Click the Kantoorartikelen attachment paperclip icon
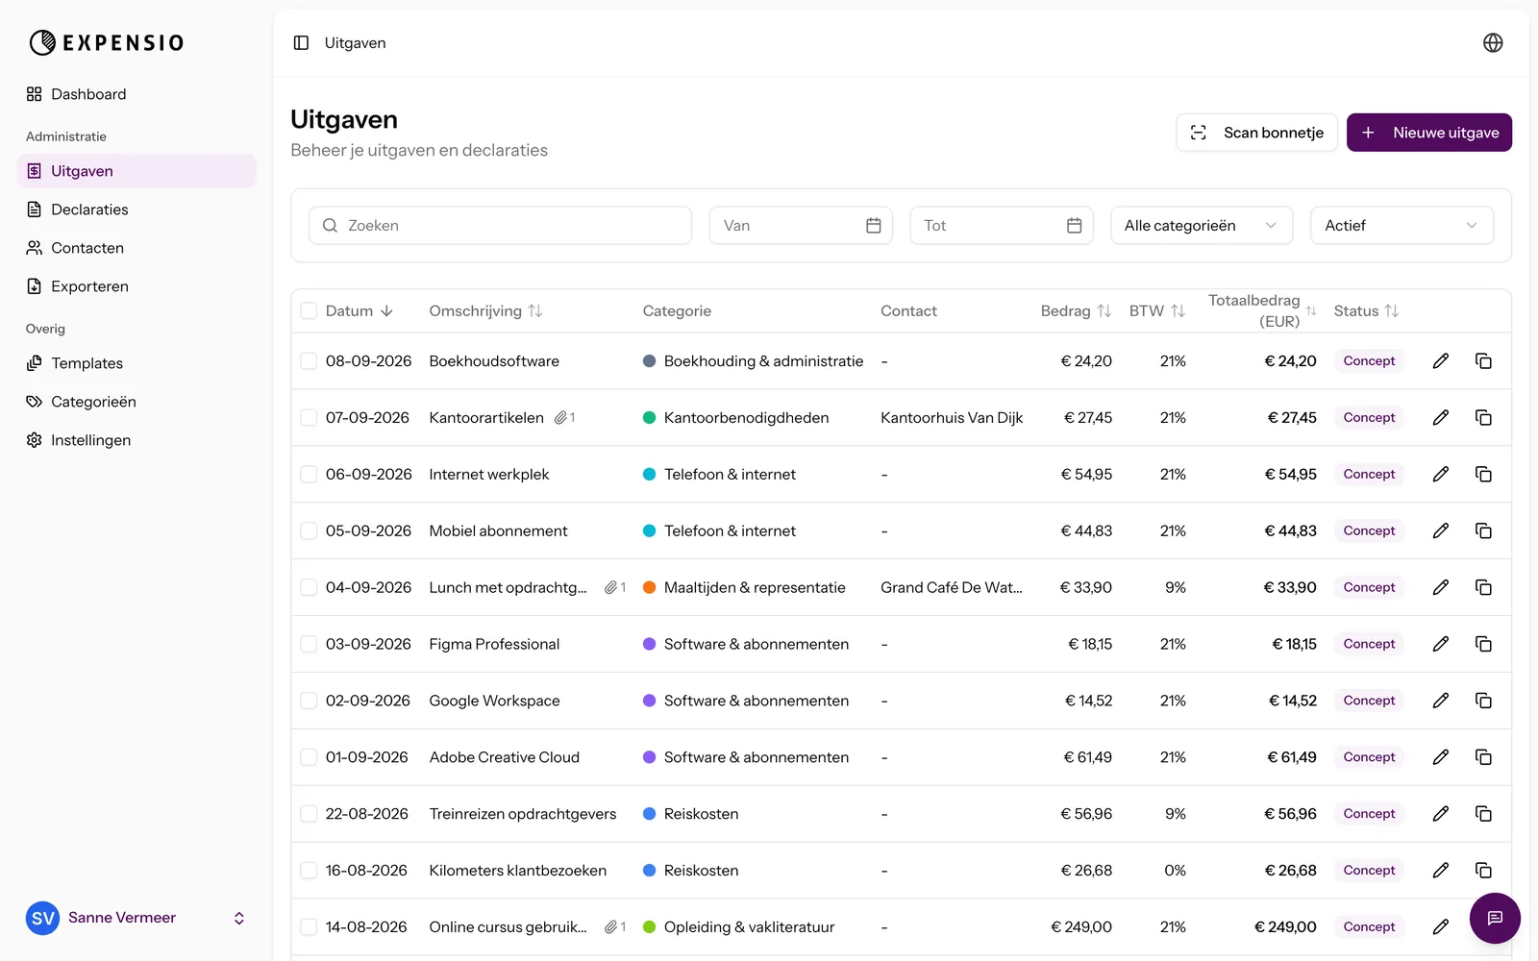This screenshot has height=961, width=1538. (x=561, y=418)
